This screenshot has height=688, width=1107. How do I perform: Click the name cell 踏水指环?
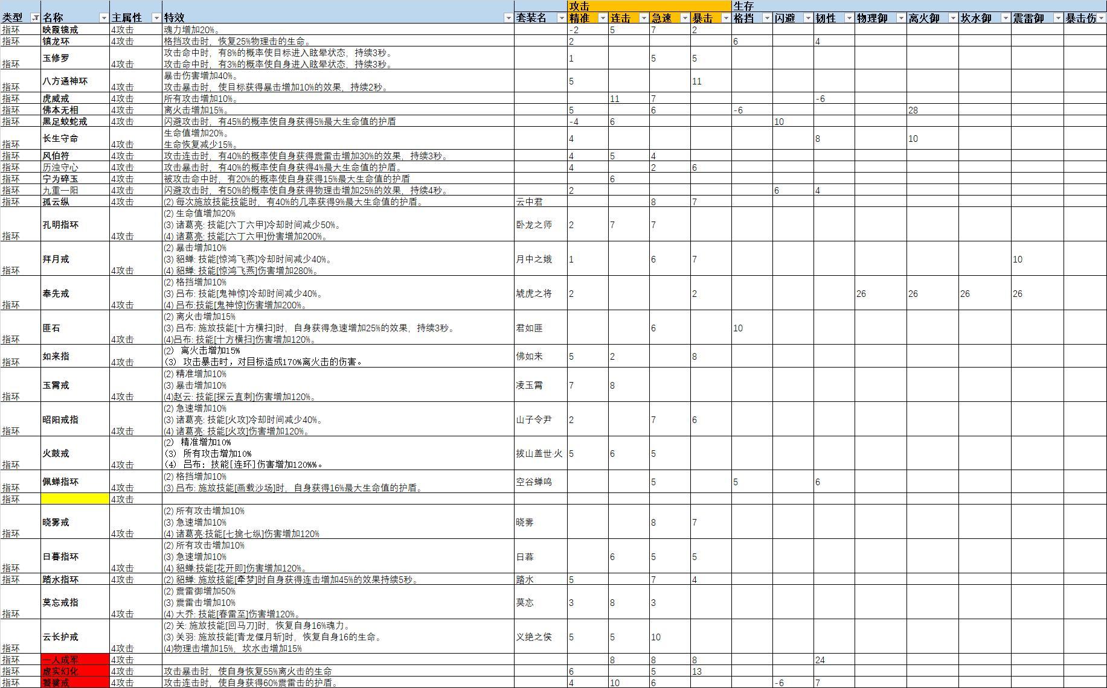point(75,579)
